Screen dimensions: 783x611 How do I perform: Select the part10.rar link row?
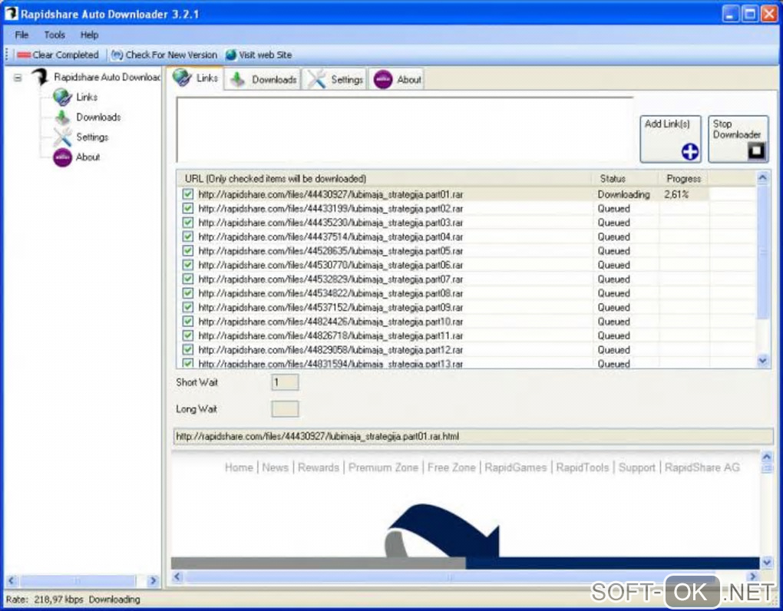click(x=467, y=322)
